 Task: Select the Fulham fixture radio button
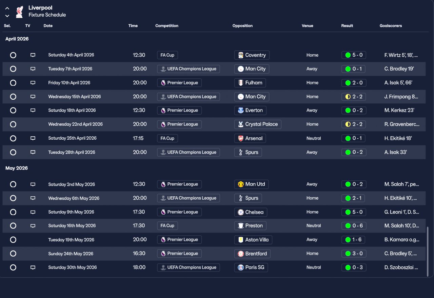13,83
